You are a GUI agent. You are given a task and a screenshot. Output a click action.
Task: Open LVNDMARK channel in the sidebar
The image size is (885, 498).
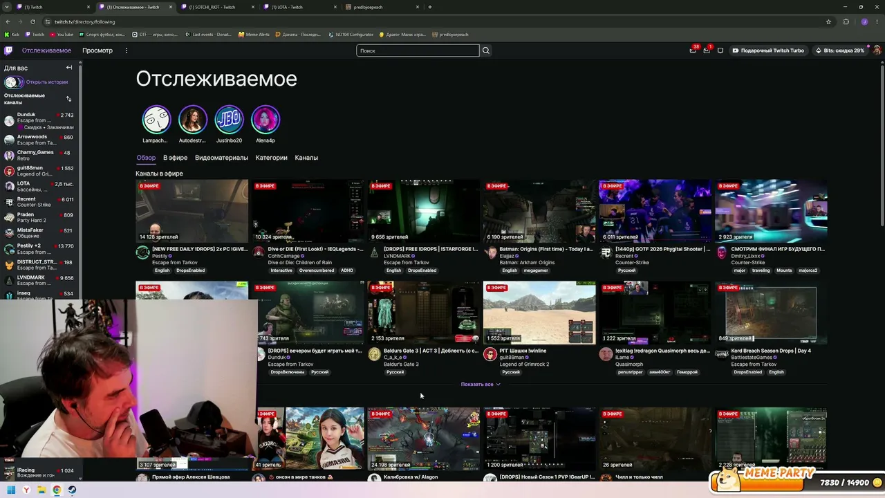click(39, 280)
